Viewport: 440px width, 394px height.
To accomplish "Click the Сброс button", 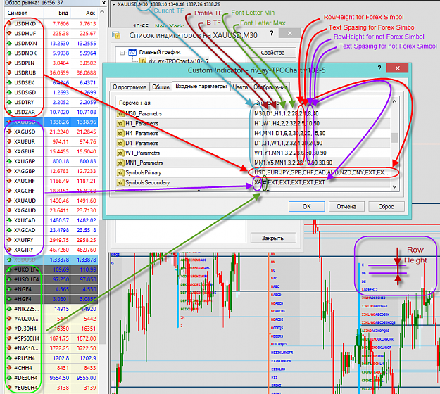I will click(x=386, y=206).
